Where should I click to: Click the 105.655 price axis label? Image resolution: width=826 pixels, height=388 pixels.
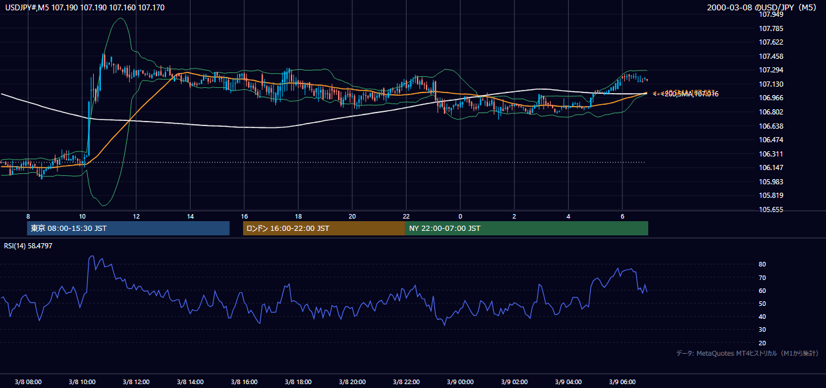[x=772, y=210]
